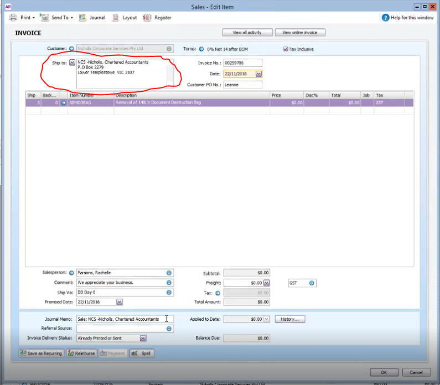Expand the Invoice Delivery Status dropdown
440x385 pixels.
click(143, 338)
